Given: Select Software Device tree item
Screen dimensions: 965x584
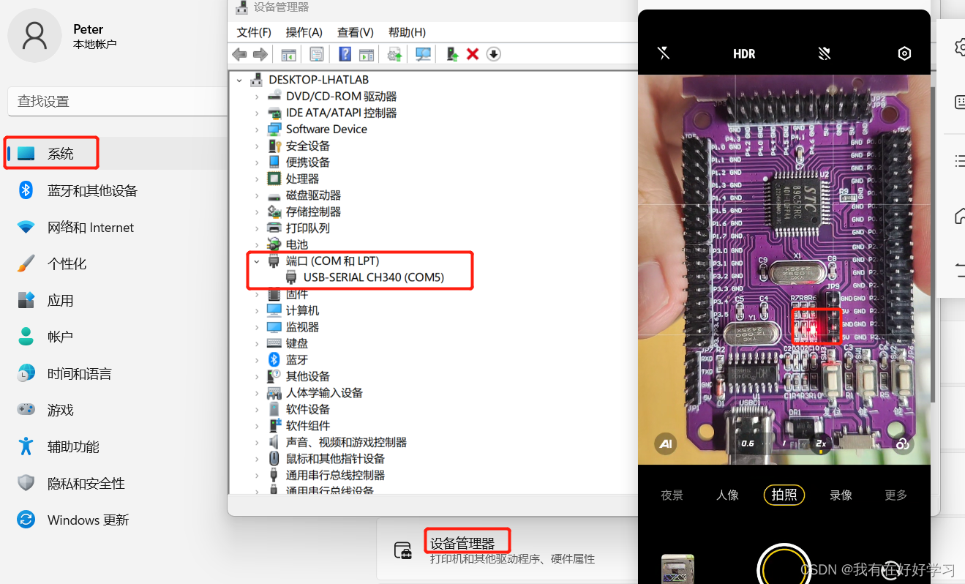Looking at the screenshot, I should [x=326, y=129].
